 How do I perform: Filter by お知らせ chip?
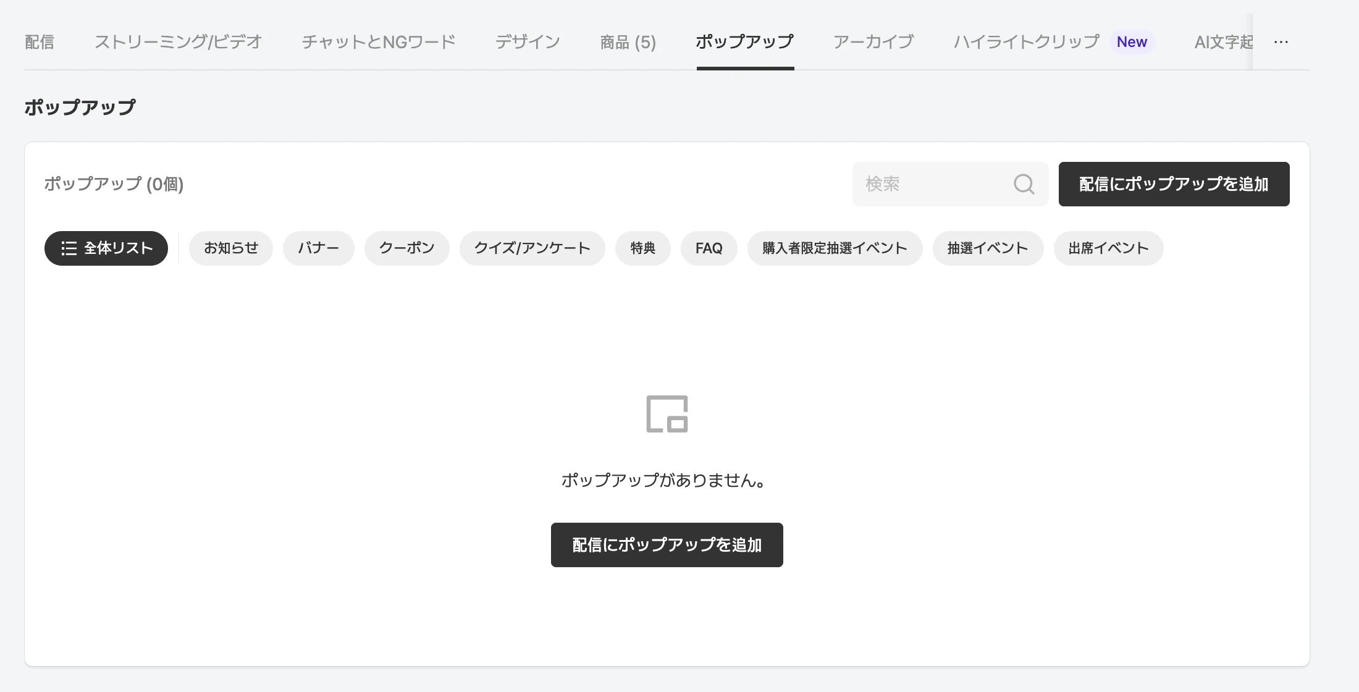(x=231, y=248)
